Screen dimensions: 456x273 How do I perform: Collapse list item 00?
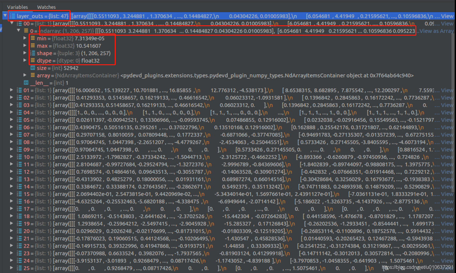(x=12, y=23)
